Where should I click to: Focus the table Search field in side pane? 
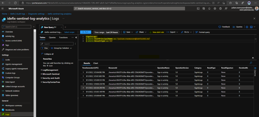57,44
